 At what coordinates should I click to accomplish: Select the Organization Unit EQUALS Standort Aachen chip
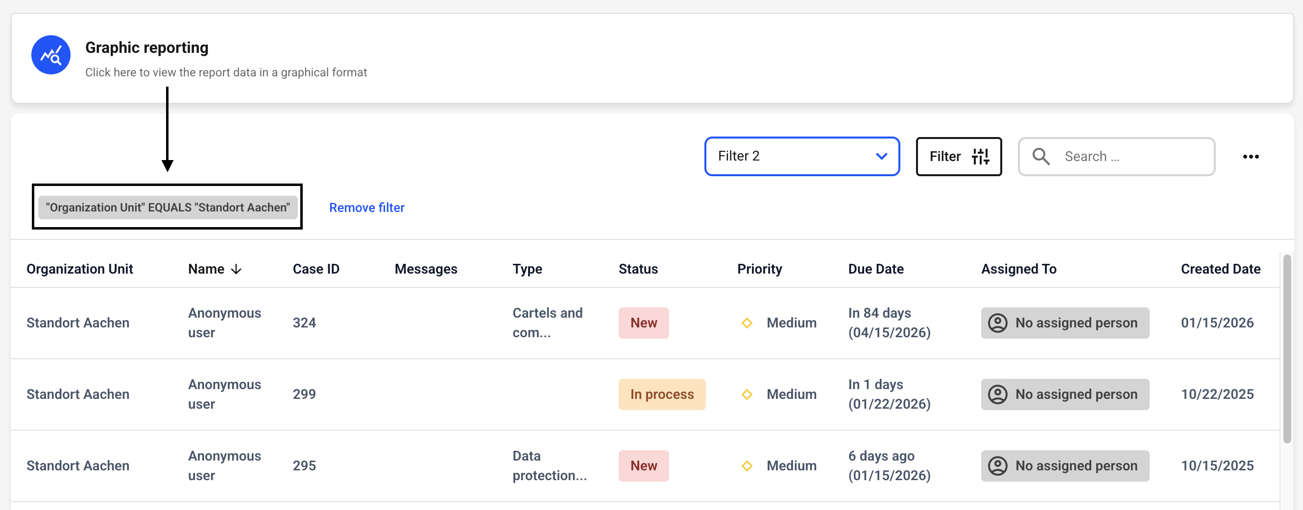(168, 208)
